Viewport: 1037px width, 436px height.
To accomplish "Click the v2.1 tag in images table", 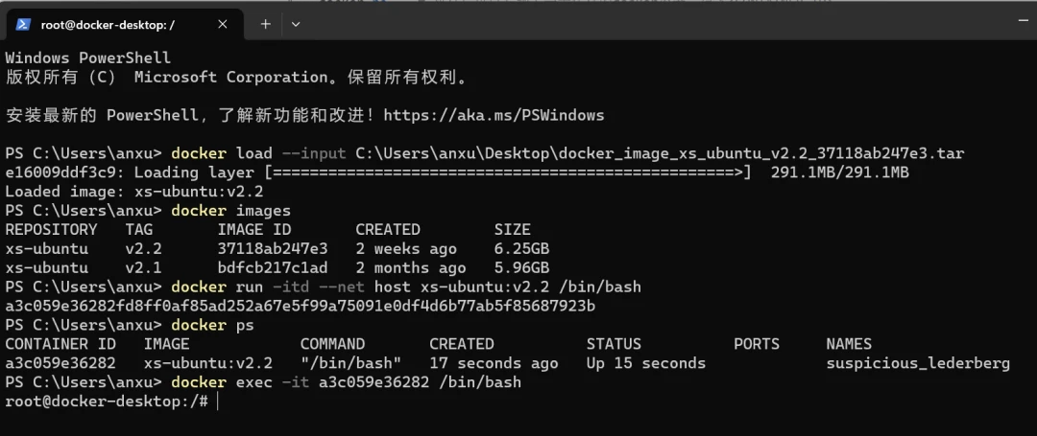I will [143, 268].
